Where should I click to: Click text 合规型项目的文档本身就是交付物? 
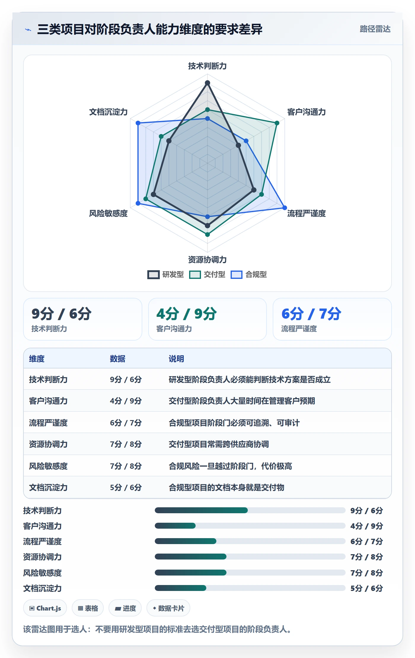click(226, 487)
